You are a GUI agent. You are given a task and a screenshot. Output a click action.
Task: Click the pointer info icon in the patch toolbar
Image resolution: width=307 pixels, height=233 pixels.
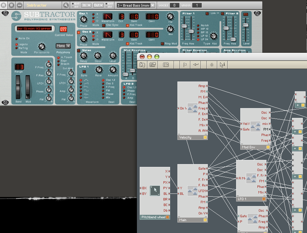click(x=222, y=65)
